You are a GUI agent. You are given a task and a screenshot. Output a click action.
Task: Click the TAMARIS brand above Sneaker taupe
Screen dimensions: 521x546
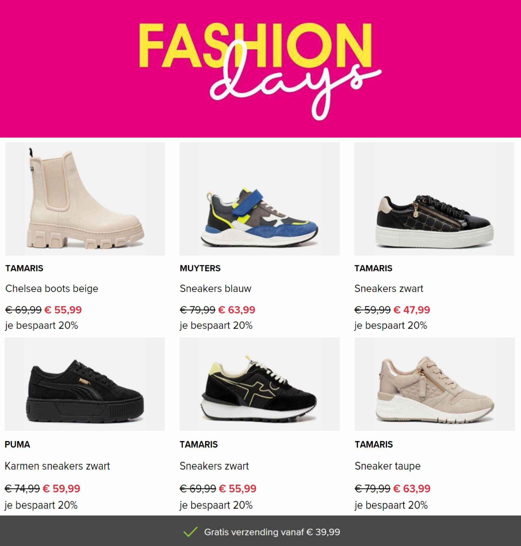click(x=373, y=445)
